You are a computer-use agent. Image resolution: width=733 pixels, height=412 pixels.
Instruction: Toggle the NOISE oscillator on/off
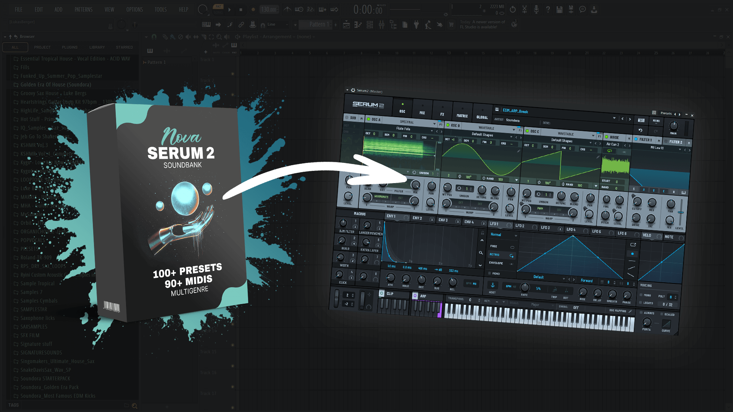pyautogui.click(x=606, y=137)
